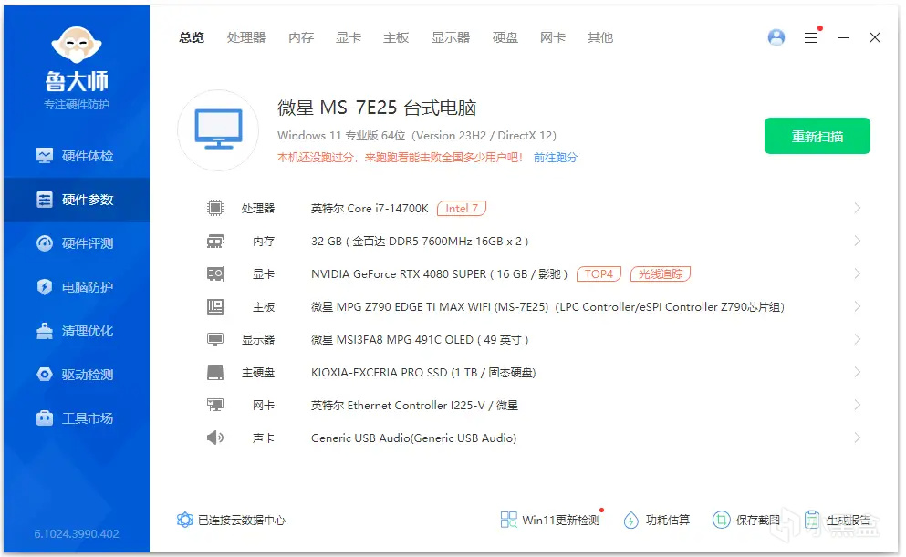Switch to the 硬盘 tab

[505, 37]
